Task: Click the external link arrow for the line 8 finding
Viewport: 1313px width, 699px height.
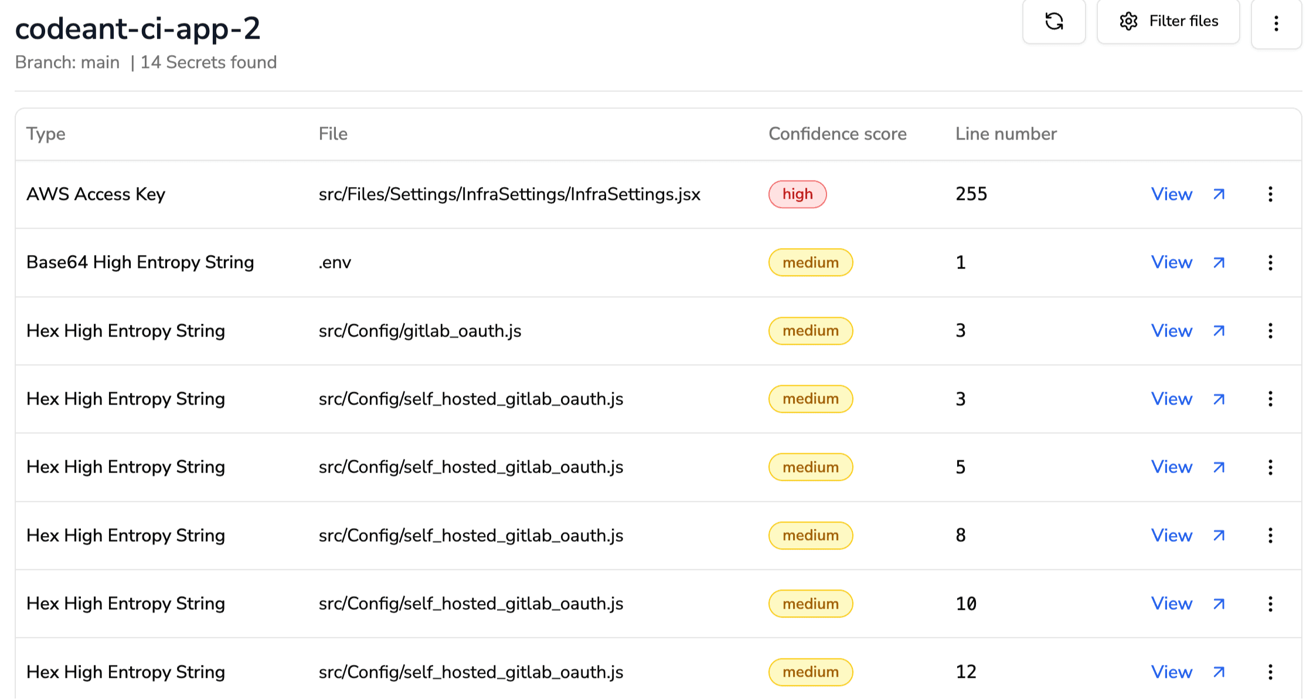Action: (1219, 535)
